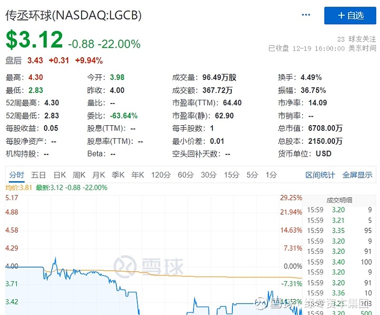Switch to the 五日 chart tab
Image resolution: width=380 pixels, height=315 pixels.
tap(38, 175)
